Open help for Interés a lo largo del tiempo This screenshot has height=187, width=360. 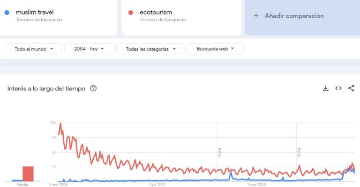(93, 88)
